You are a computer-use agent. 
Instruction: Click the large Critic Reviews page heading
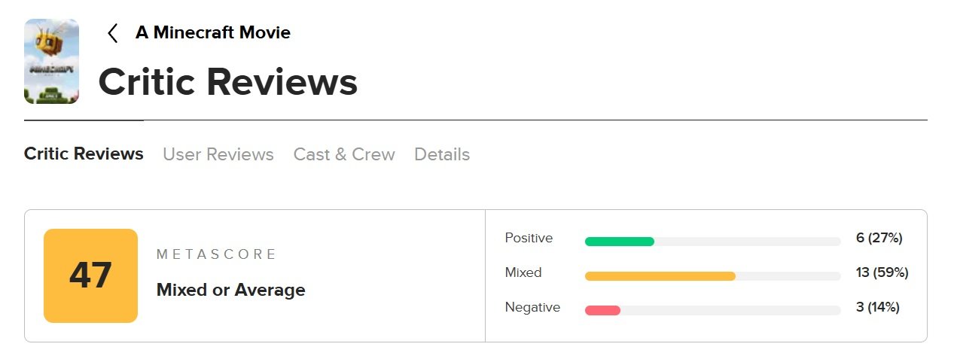tap(227, 81)
